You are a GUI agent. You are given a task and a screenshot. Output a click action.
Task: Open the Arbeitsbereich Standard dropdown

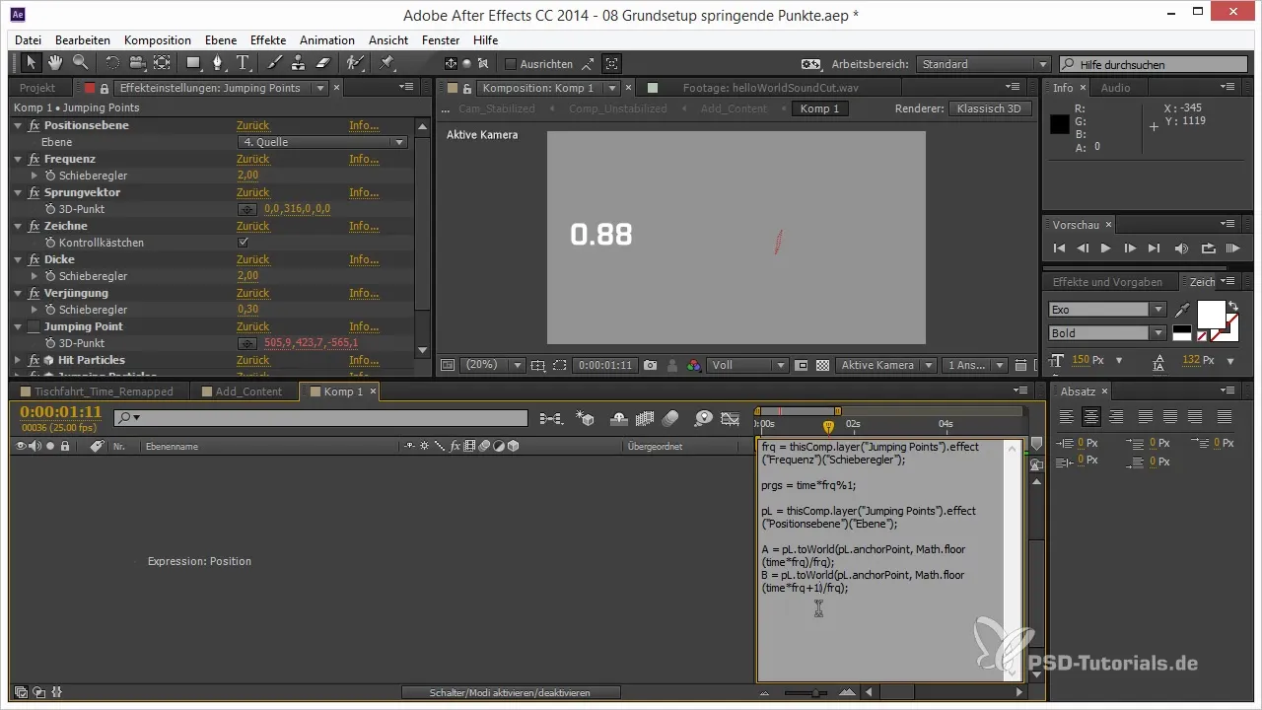(982, 64)
